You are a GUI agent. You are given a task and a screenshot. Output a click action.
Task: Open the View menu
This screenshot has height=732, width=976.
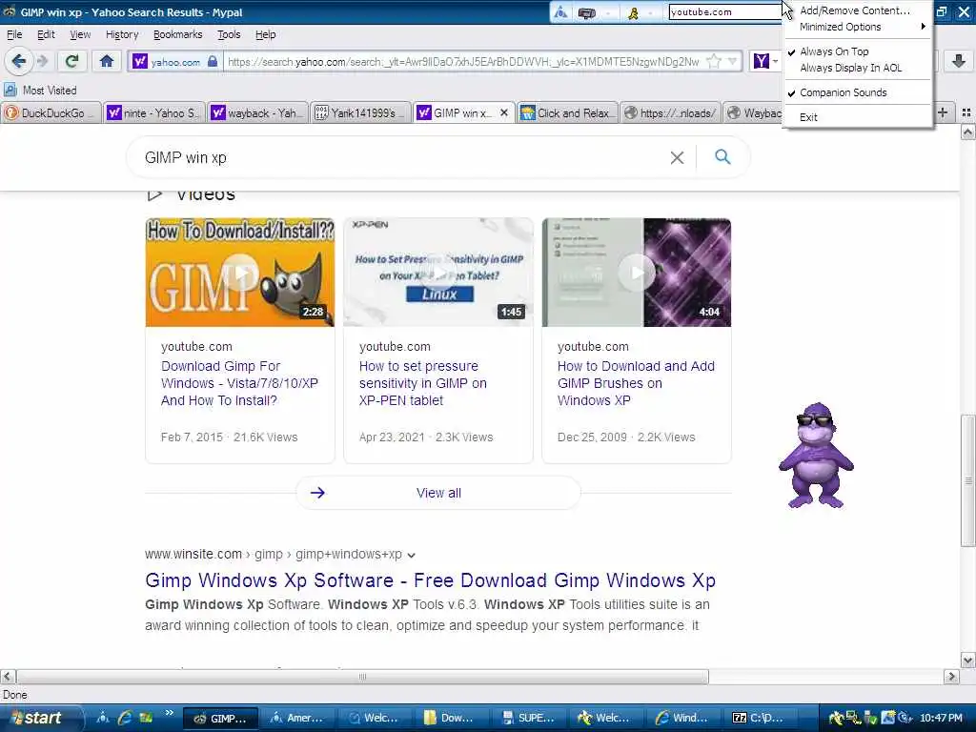pyautogui.click(x=80, y=34)
